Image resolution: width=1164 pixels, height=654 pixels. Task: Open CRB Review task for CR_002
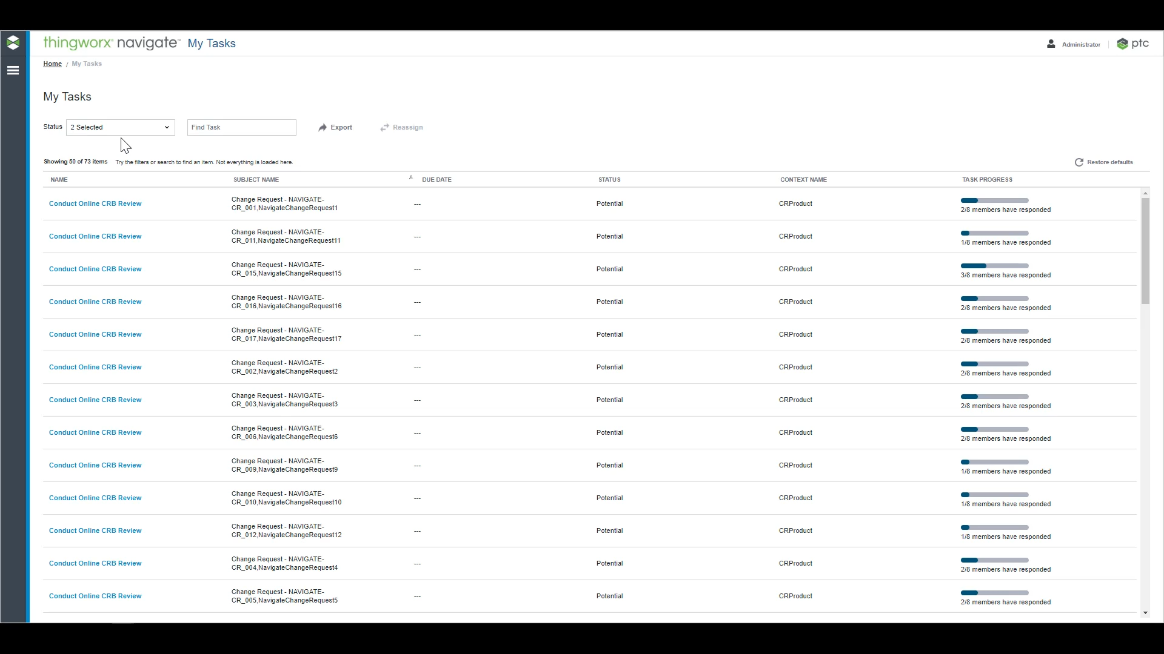pyautogui.click(x=95, y=368)
